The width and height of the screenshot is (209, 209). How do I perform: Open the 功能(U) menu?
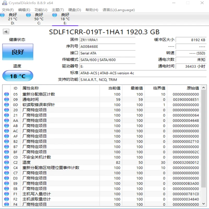click(41, 10)
